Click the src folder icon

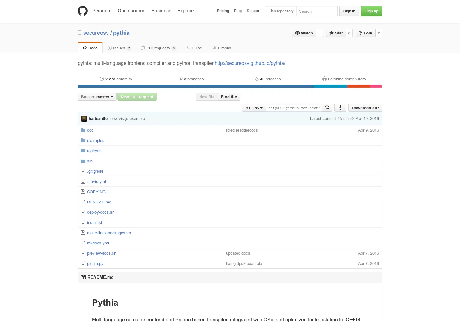coord(83,161)
